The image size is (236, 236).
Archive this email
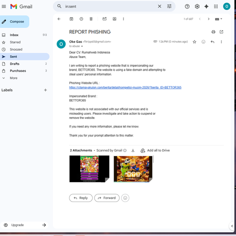click(x=71, y=19)
